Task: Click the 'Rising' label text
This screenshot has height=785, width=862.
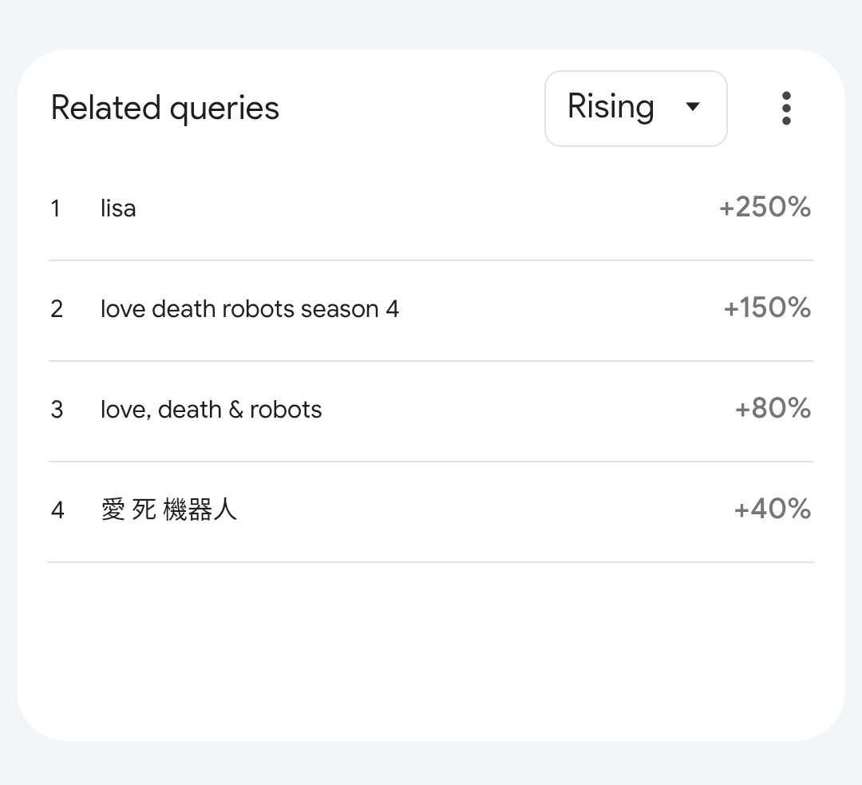Action: click(x=611, y=107)
